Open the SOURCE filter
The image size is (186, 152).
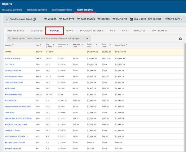[104, 19]
